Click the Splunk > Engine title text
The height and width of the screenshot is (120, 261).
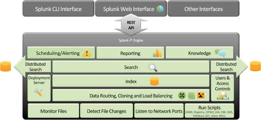[131, 40]
